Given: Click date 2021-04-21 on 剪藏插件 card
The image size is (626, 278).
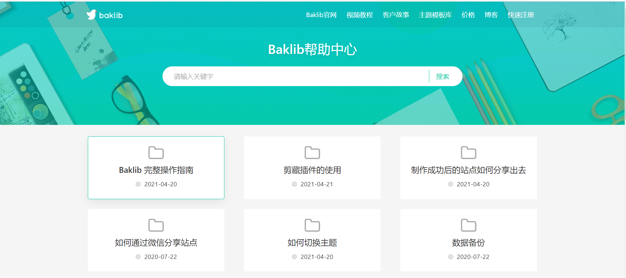Looking at the screenshot, I should click(317, 184).
